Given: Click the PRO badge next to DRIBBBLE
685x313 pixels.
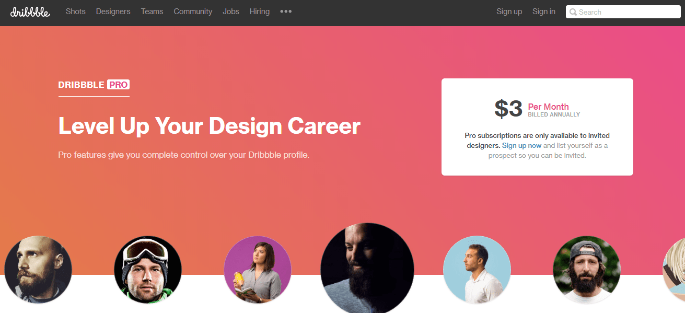Looking at the screenshot, I should coord(118,85).
